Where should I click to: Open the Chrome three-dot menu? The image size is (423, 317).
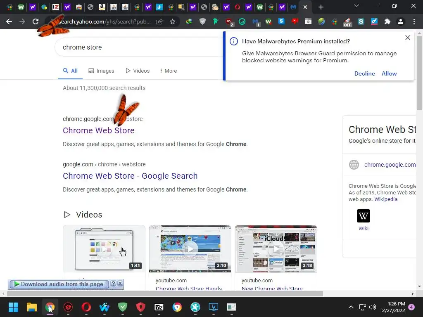click(414, 21)
